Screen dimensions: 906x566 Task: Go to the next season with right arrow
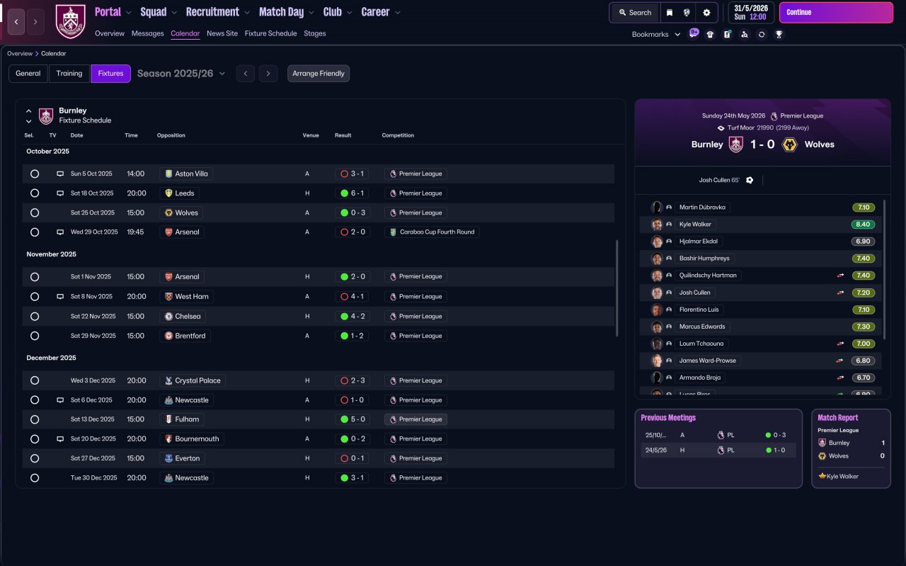pyautogui.click(x=268, y=74)
